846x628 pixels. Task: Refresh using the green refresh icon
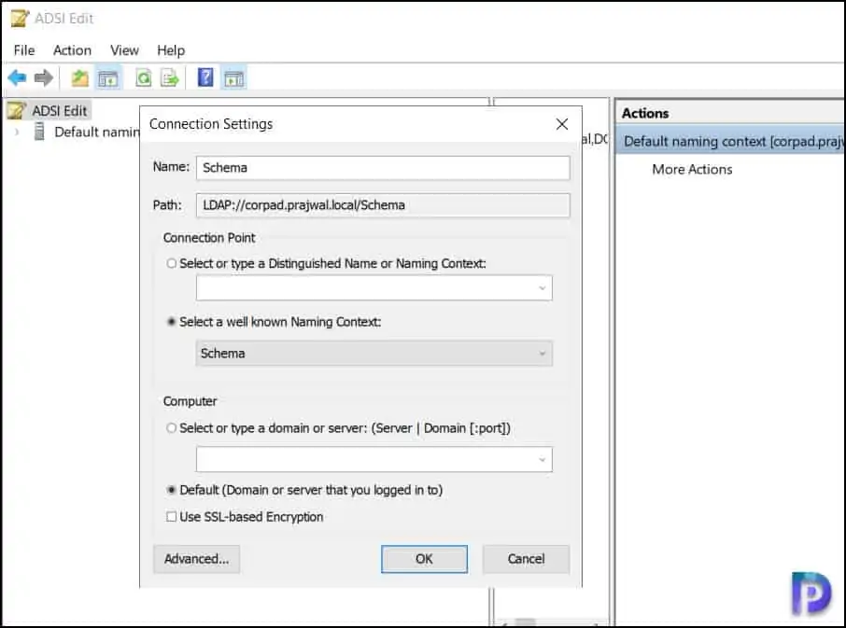pyautogui.click(x=144, y=78)
